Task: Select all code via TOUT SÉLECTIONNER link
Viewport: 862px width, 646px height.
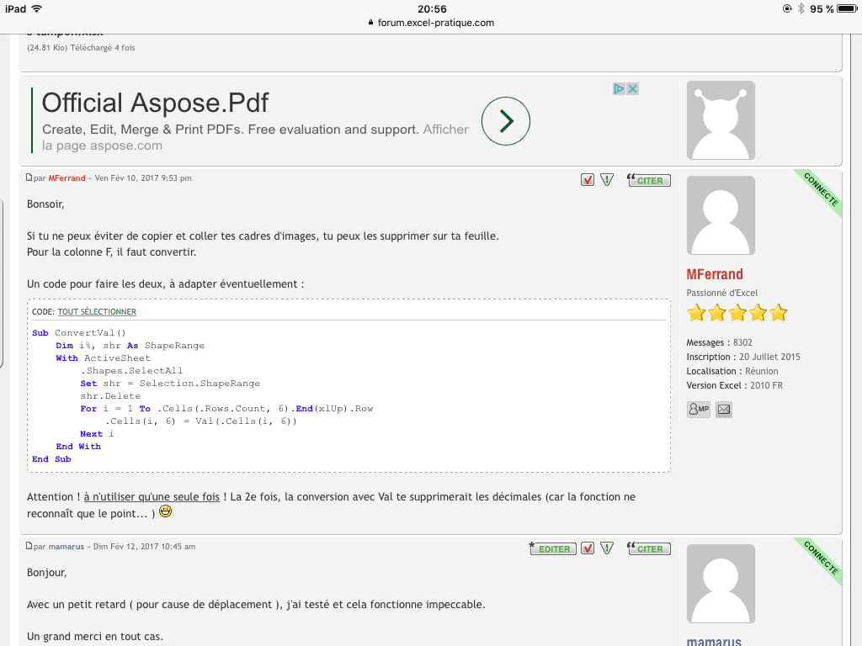Action: [97, 311]
